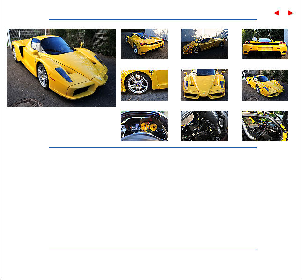
Task: Select the straight rear view thumbnail
Action: pos(265,44)
